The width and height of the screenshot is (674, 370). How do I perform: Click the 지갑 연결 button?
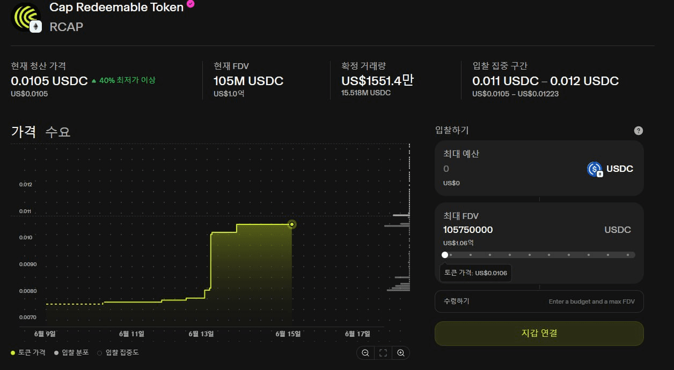pyautogui.click(x=539, y=333)
